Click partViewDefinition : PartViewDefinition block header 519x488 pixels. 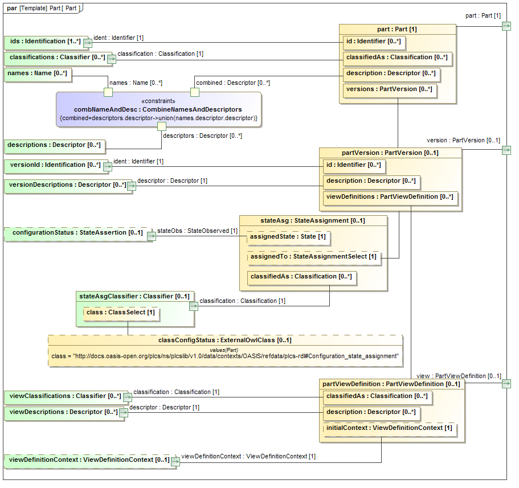(391, 384)
